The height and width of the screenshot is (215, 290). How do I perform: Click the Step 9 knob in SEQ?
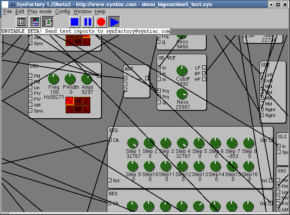coord(133,166)
